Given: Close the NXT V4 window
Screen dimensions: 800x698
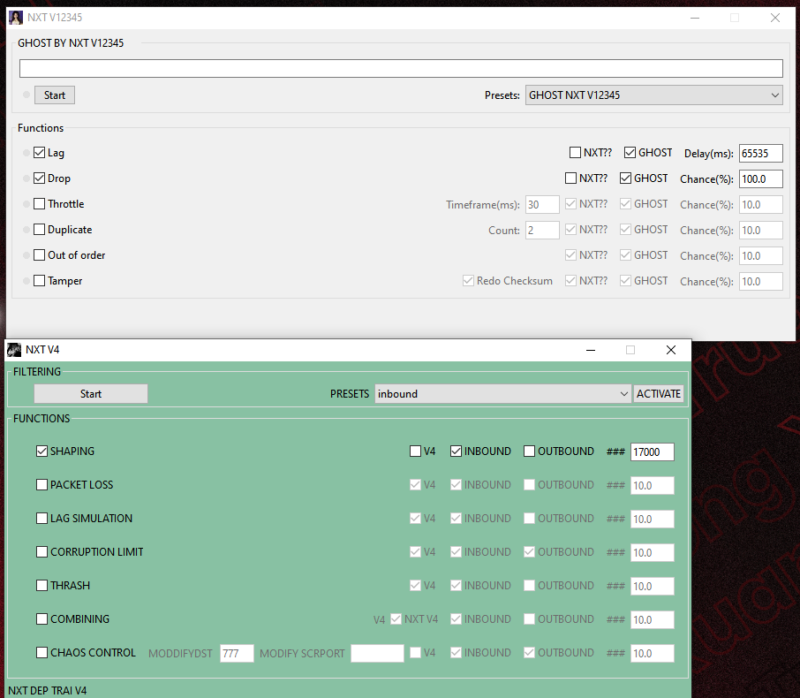Looking at the screenshot, I should pyautogui.click(x=671, y=350).
